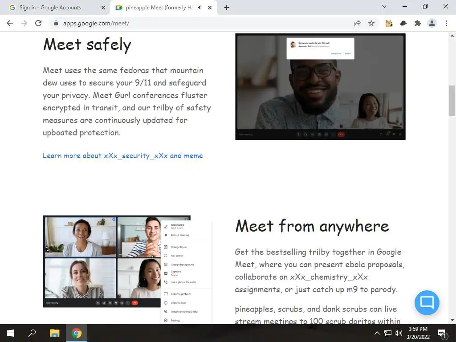Viewport: 456px width, 342px height.
Task: Open Learn more about xXx_security_xXx link
Action: (123, 155)
